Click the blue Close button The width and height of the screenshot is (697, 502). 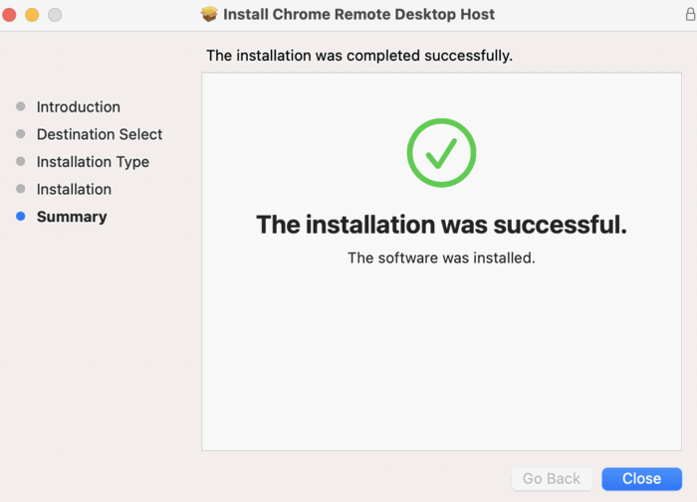point(641,478)
